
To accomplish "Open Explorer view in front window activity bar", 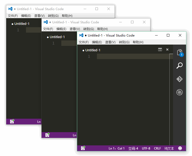I will click(180, 53).
